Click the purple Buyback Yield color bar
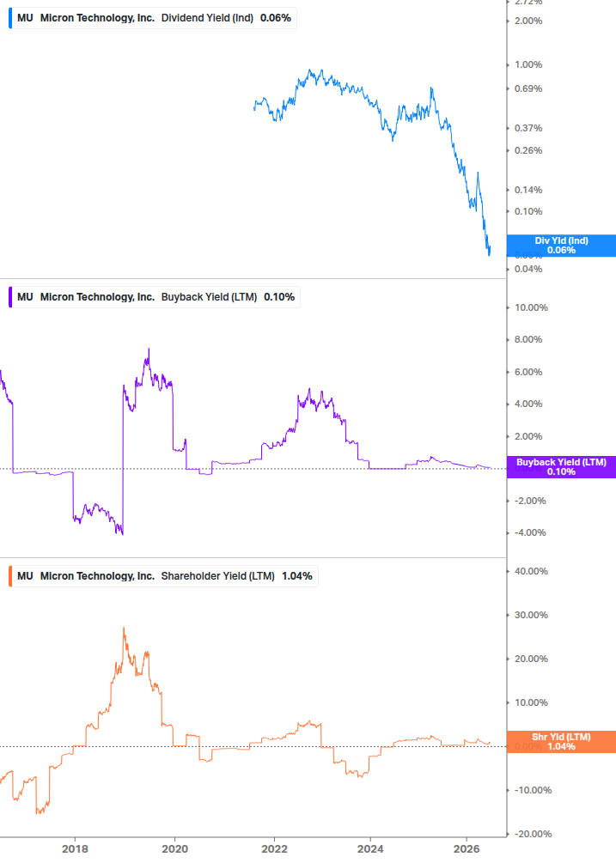The image size is (616, 863). (10, 296)
